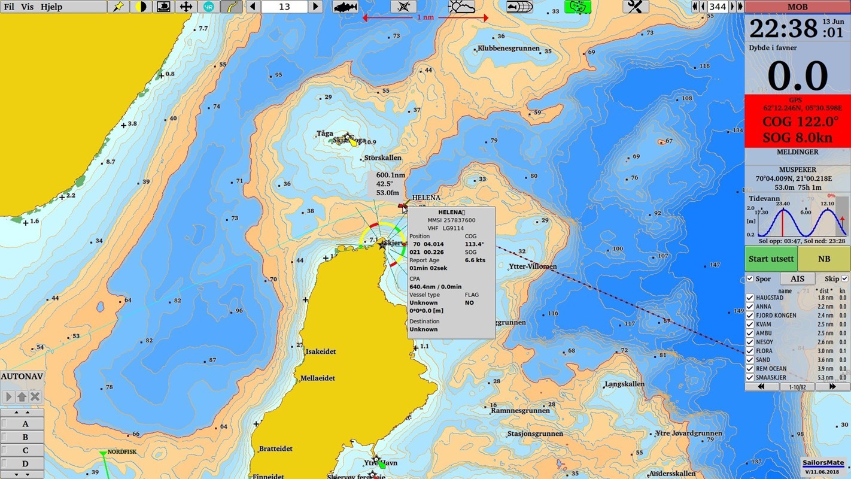Open the Hjelp menu
Screen dimensions: 851x479
(x=51, y=7)
